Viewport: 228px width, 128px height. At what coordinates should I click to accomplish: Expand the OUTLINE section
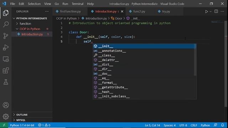tap(32, 114)
